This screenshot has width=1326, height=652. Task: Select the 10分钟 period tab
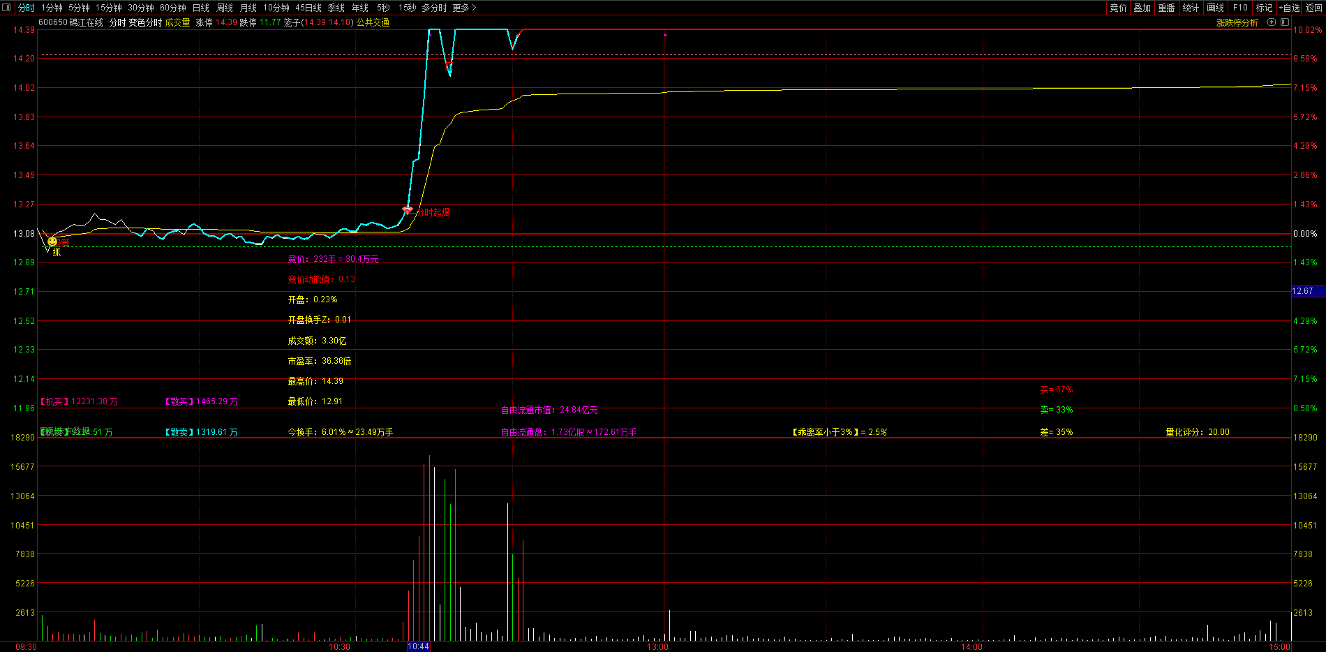pyautogui.click(x=276, y=8)
